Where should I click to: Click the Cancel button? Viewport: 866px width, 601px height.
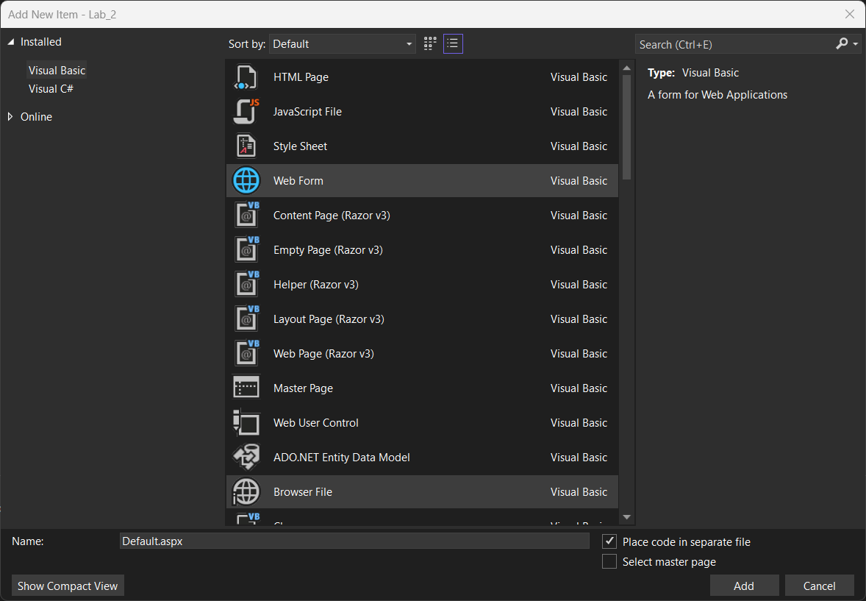click(x=819, y=586)
